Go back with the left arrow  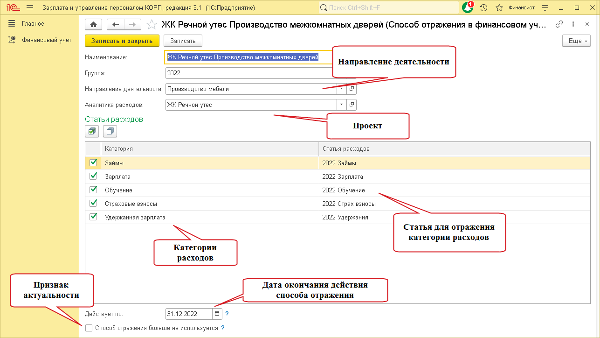(x=116, y=25)
